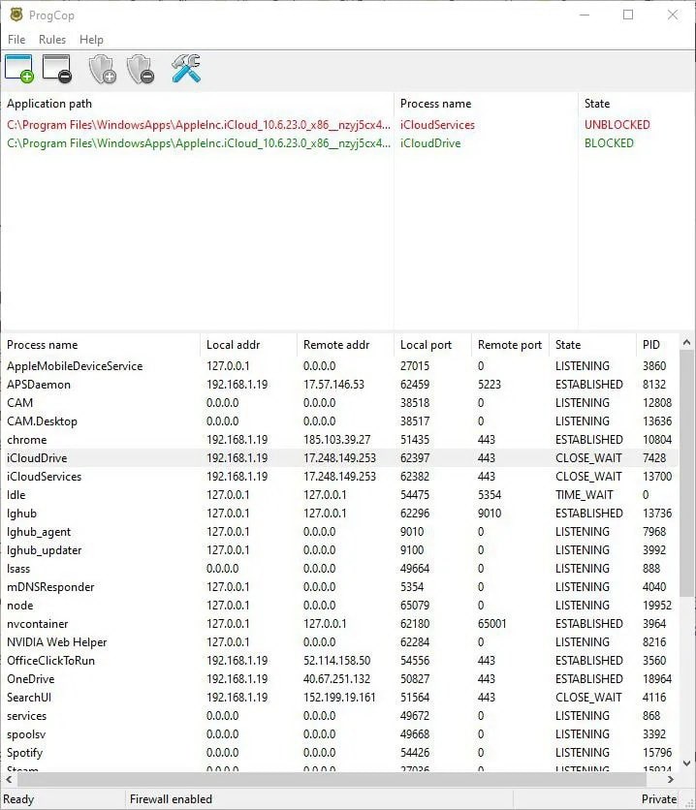
Task: Click the lower Process name column header
Action: click(x=100, y=345)
